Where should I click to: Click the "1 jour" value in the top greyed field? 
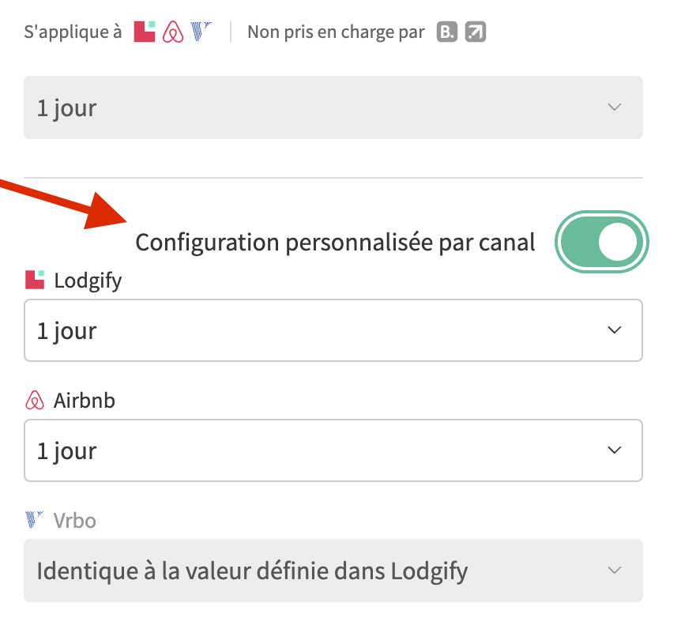[67, 107]
